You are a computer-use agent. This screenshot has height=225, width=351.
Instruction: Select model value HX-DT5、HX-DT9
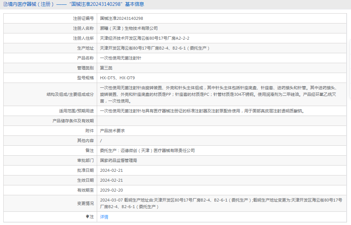pyautogui.click(x=117, y=78)
